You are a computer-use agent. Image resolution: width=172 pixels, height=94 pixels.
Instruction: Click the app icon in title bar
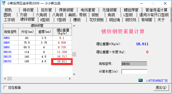coord(3,3)
